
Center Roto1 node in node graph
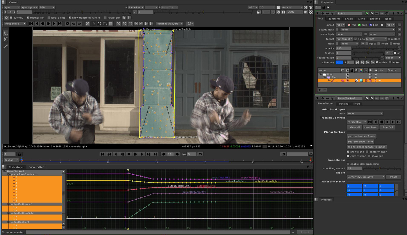tap(323, 13)
